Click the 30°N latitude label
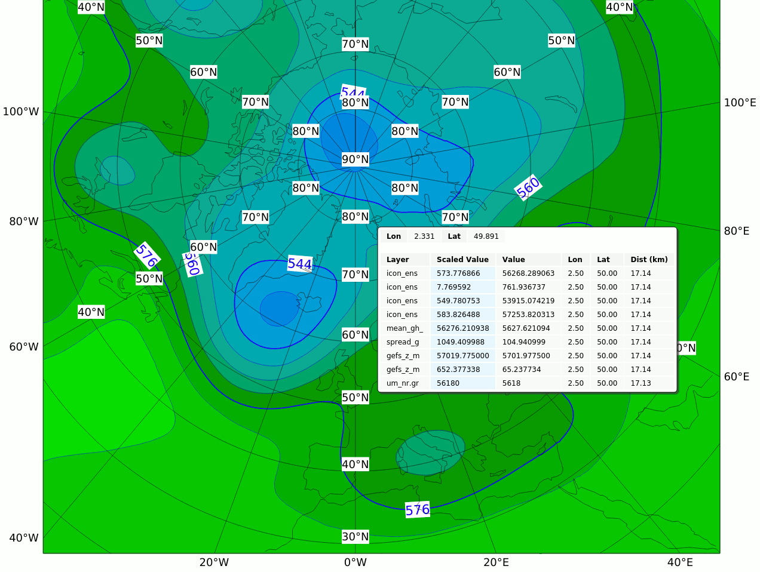The width and height of the screenshot is (760, 572). 356,537
